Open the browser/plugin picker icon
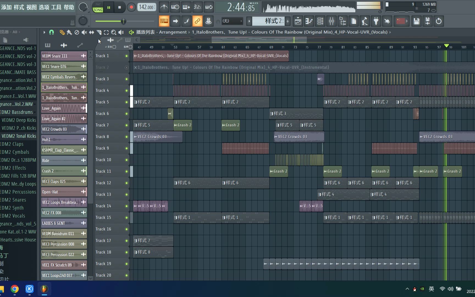The width and height of the screenshot is (475, 297). pos(343,21)
